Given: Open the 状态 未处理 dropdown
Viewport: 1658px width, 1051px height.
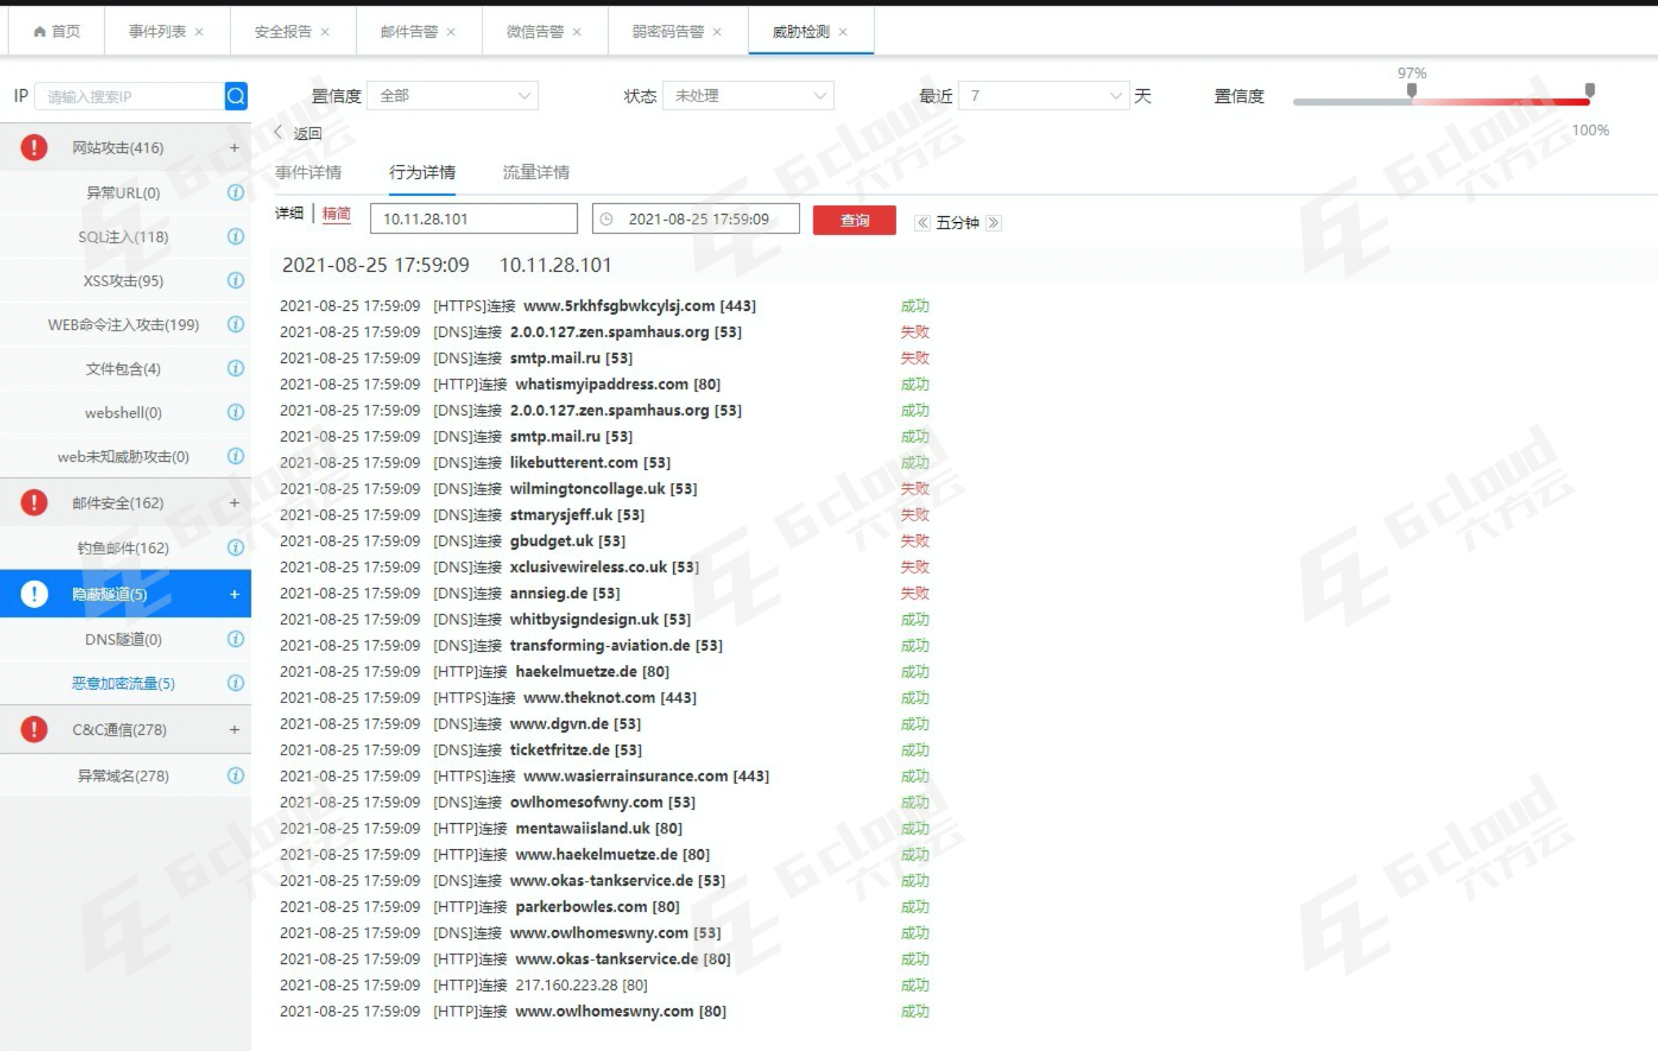Looking at the screenshot, I should point(748,95).
